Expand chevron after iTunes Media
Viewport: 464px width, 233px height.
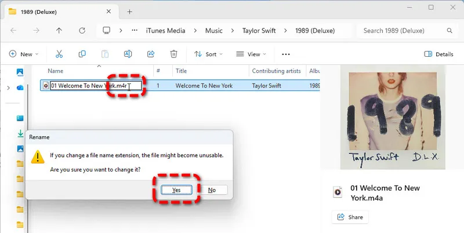195,31
